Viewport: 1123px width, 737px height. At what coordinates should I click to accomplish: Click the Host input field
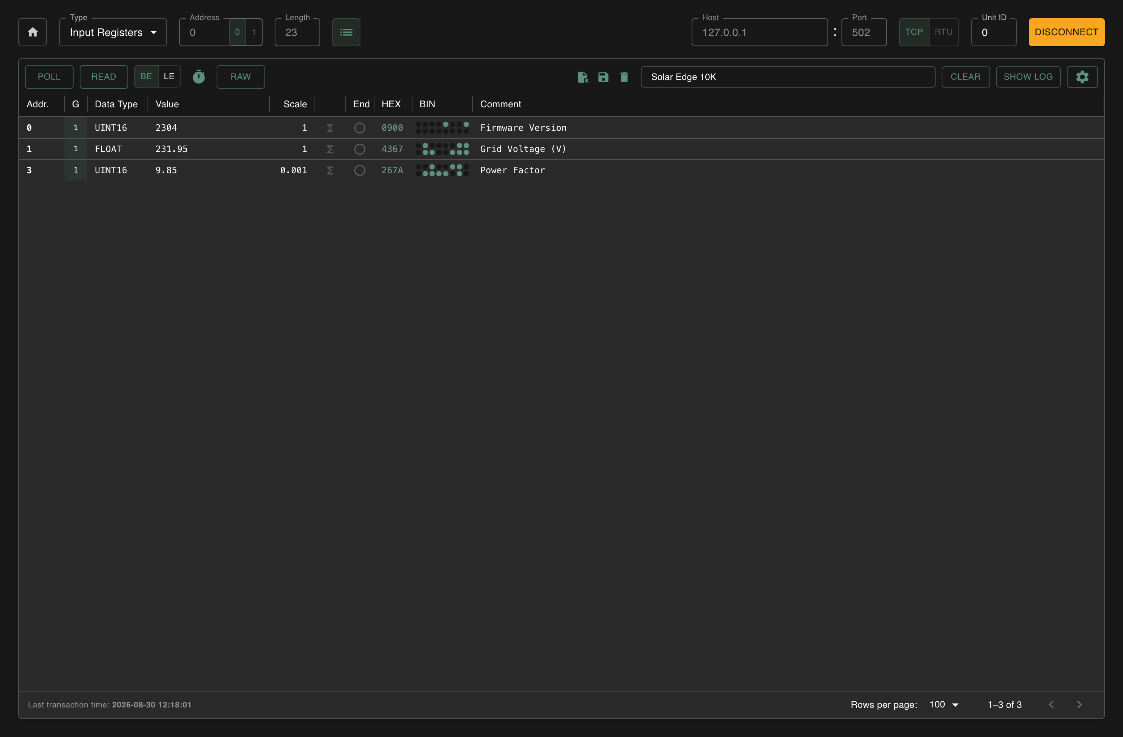(x=760, y=32)
